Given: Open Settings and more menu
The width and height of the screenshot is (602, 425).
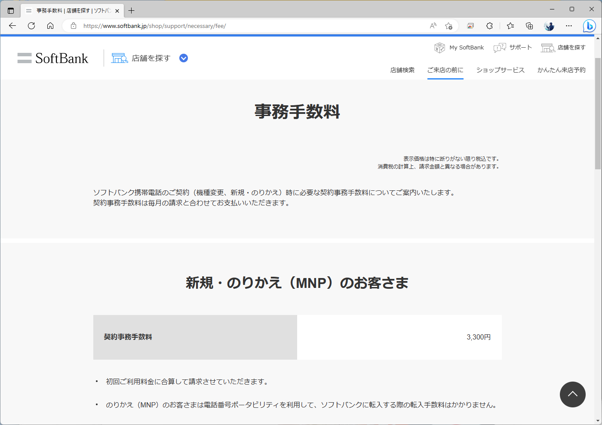Looking at the screenshot, I should click(x=569, y=26).
